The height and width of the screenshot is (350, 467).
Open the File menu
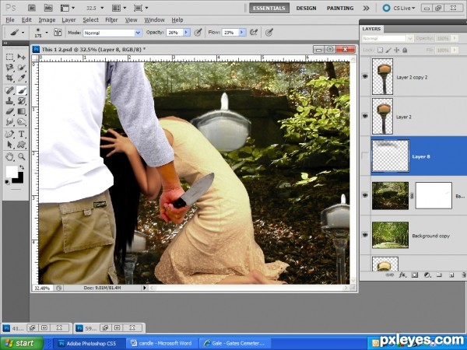[x=10, y=20]
